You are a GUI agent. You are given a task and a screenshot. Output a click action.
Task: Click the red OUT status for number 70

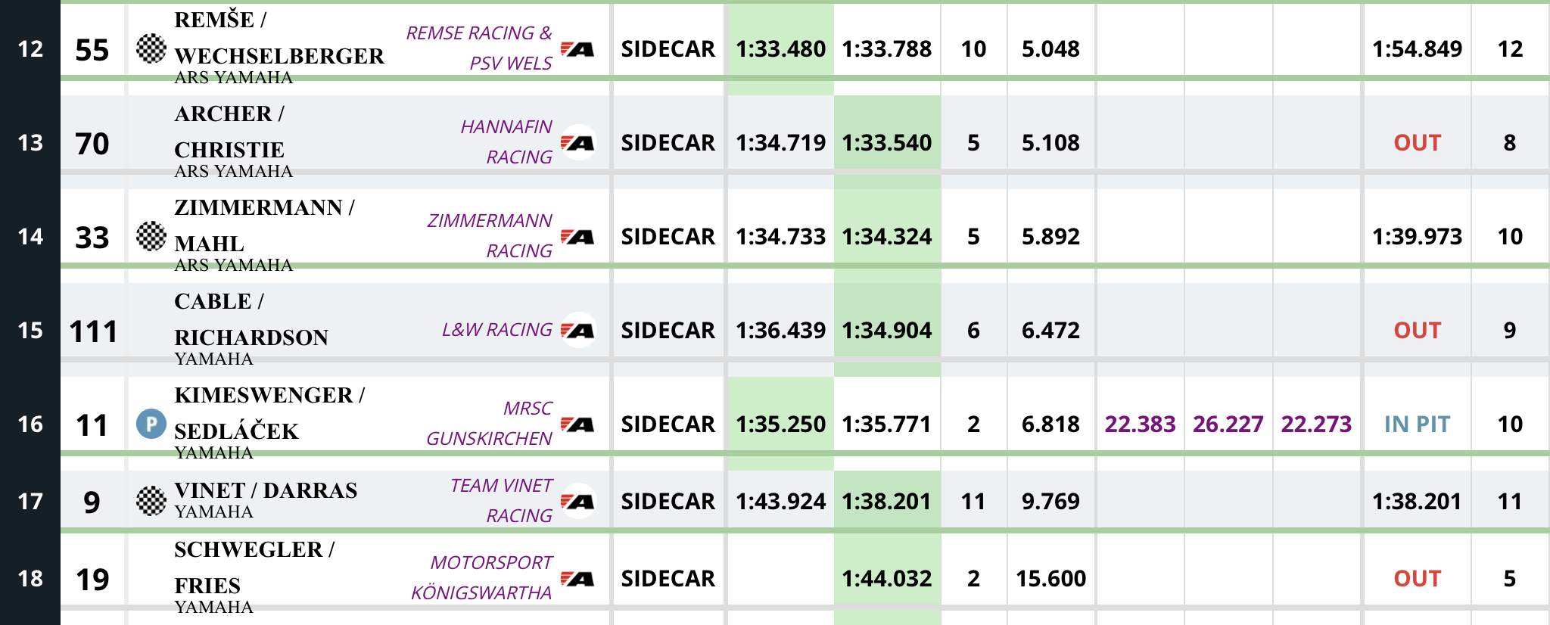point(1418,142)
